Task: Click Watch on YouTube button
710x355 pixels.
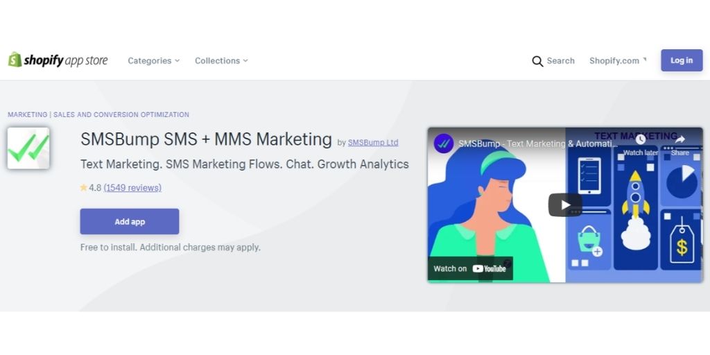Action: (470, 268)
